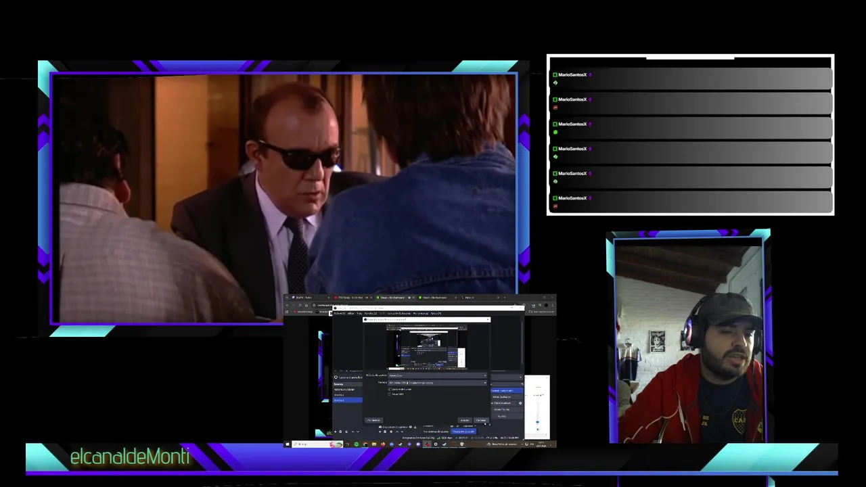Go forward in the Chrome browser

click(294, 305)
